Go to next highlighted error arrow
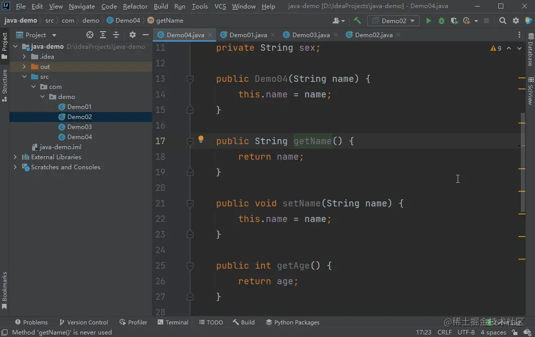This screenshot has width=535, height=337. coord(519,48)
